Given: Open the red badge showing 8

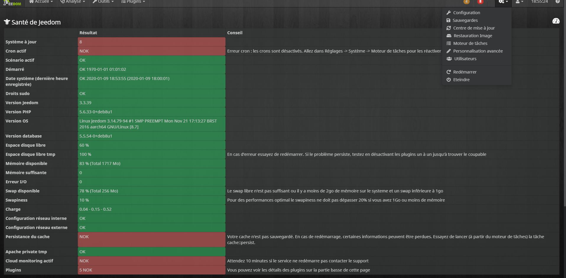Looking at the screenshot, I should click(480, 2).
